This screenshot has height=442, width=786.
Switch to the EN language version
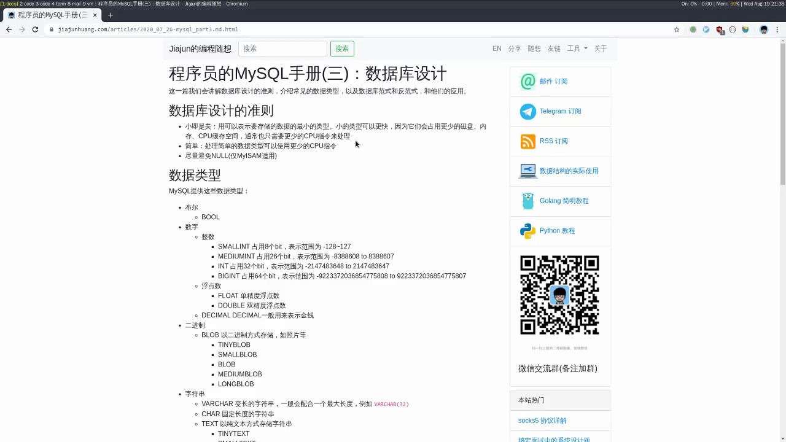pyautogui.click(x=497, y=48)
